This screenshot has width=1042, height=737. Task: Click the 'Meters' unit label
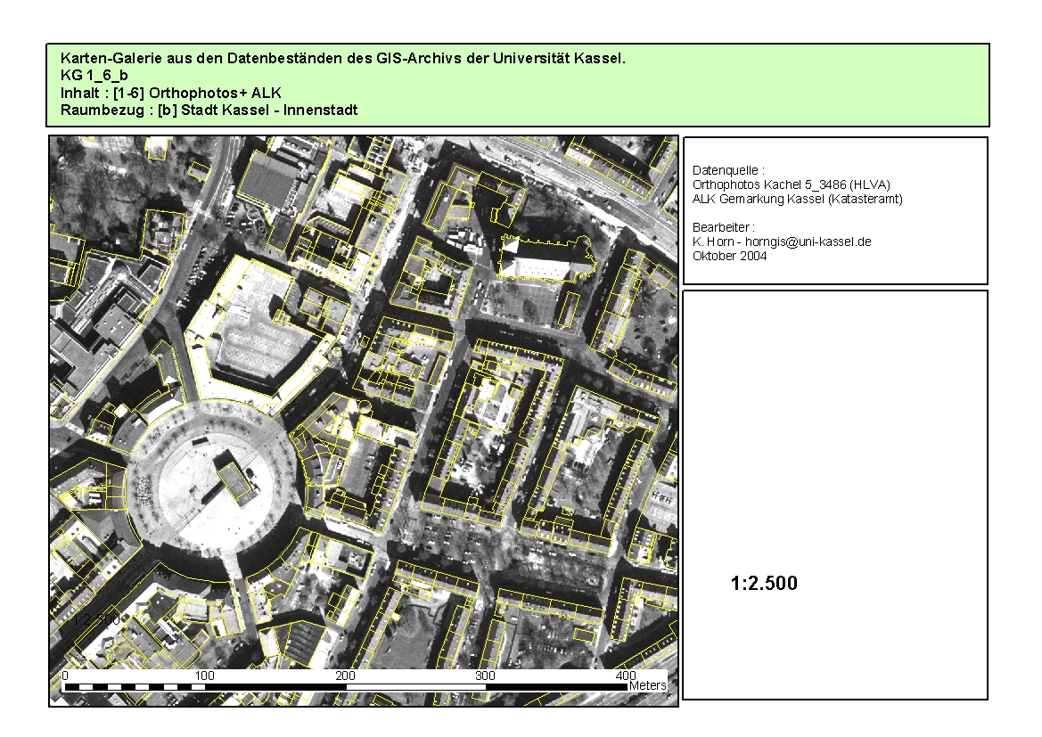click(648, 686)
